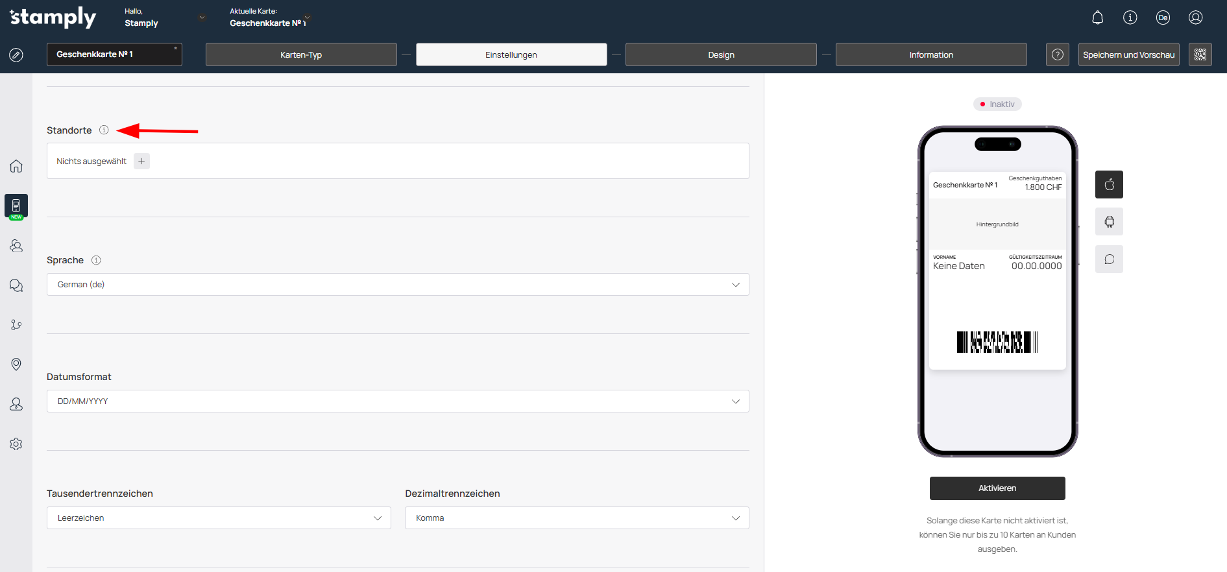Click Aktivieren button
The width and height of the screenshot is (1227, 572).
point(997,488)
